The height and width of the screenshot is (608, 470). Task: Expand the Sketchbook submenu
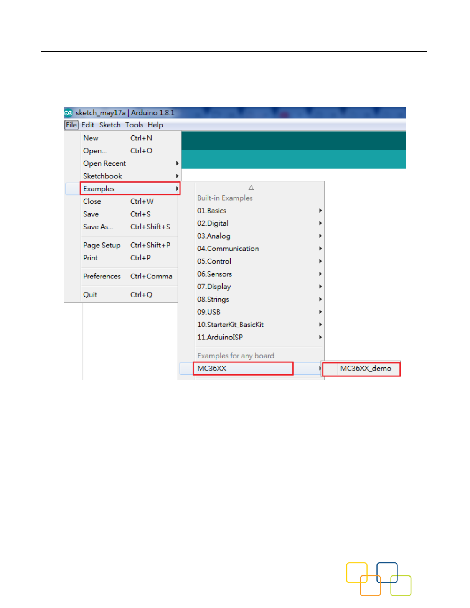(x=122, y=176)
